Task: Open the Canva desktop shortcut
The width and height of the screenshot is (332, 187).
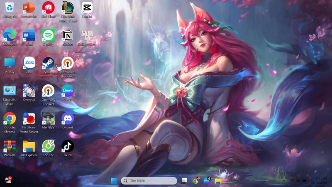Action: coord(68,93)
